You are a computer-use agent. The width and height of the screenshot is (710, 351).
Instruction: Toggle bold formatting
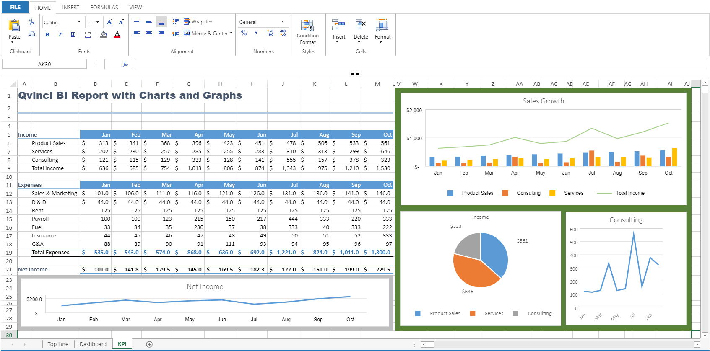pos(48,35)
